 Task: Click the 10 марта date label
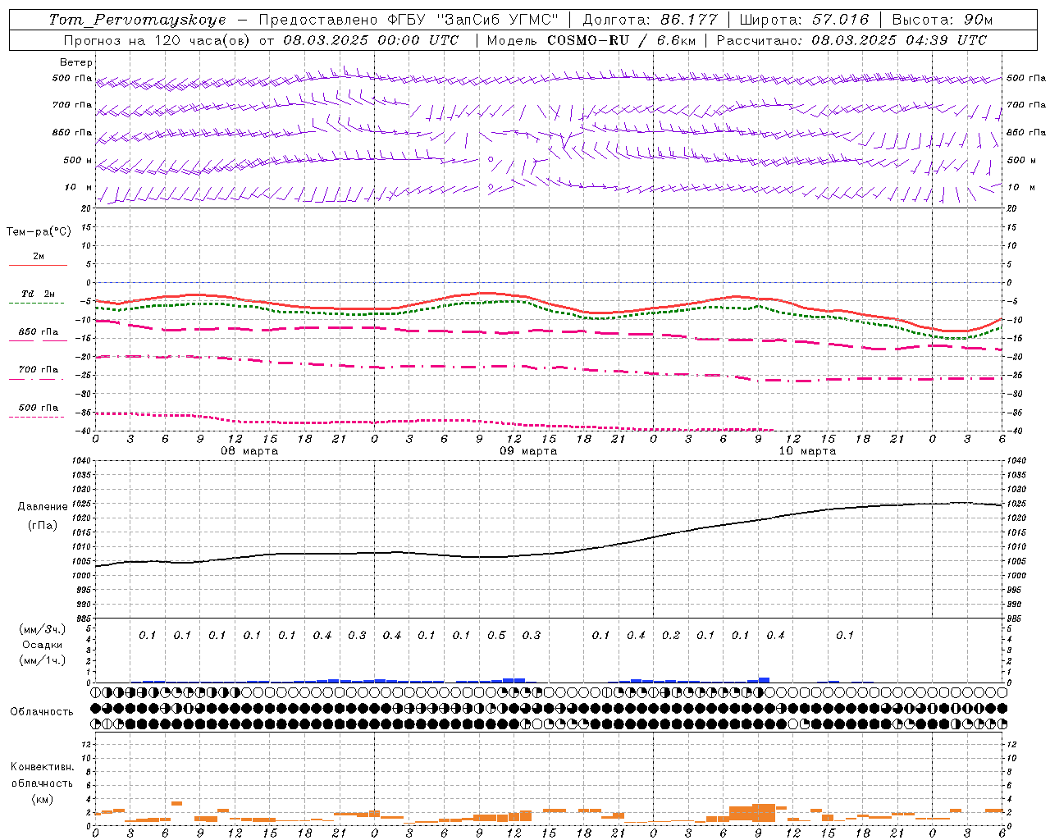807,451
